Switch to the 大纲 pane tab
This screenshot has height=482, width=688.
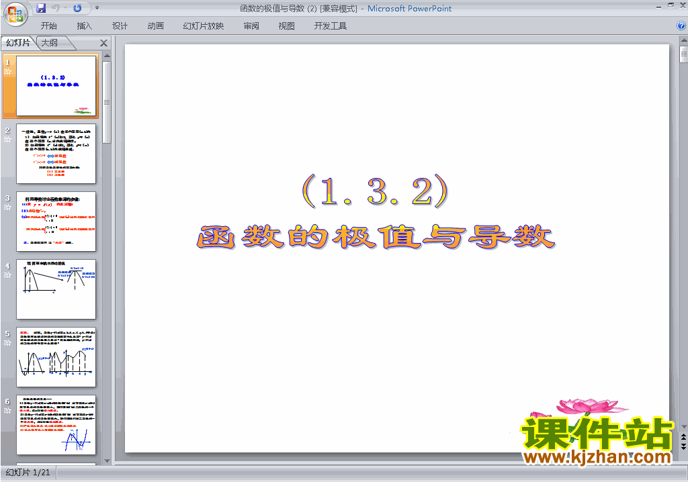click(50, 42)
